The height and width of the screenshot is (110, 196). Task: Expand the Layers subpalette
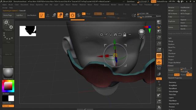[171, 98]
